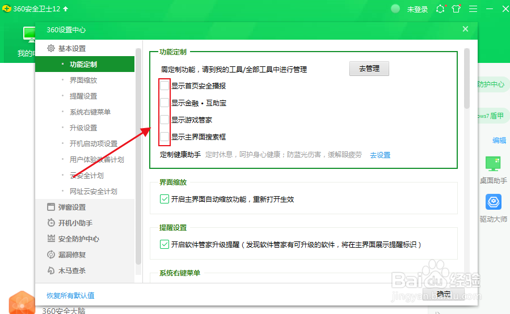Select 升级设置 in the sidebar
This screenshot has height=314, width=510.
click(85, 128)
